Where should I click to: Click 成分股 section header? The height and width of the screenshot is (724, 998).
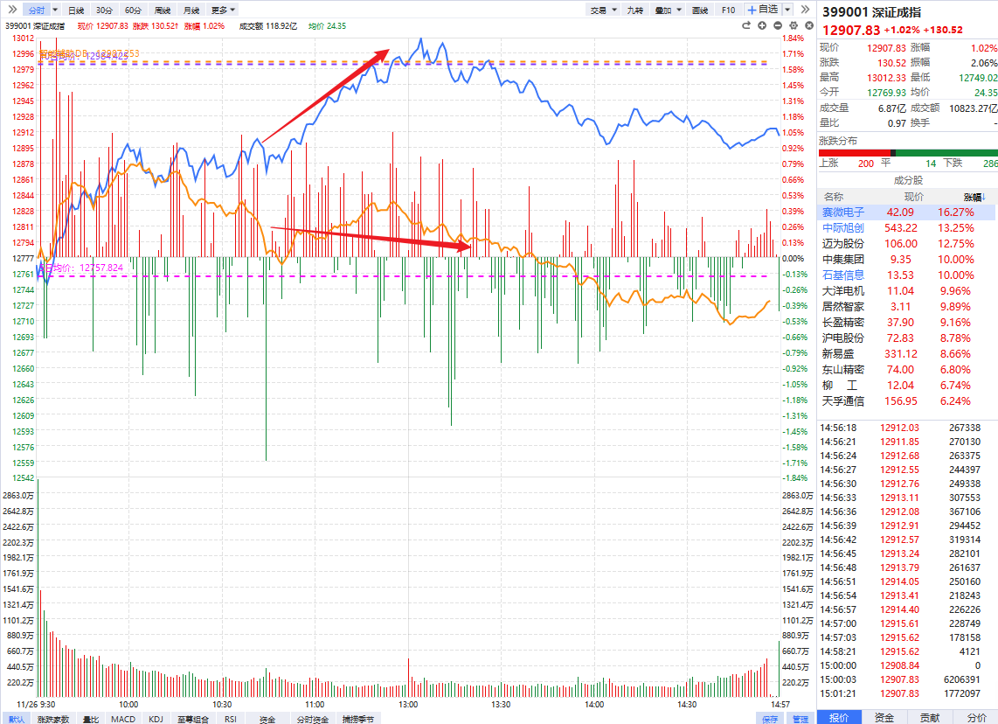(x=908, y=180)
